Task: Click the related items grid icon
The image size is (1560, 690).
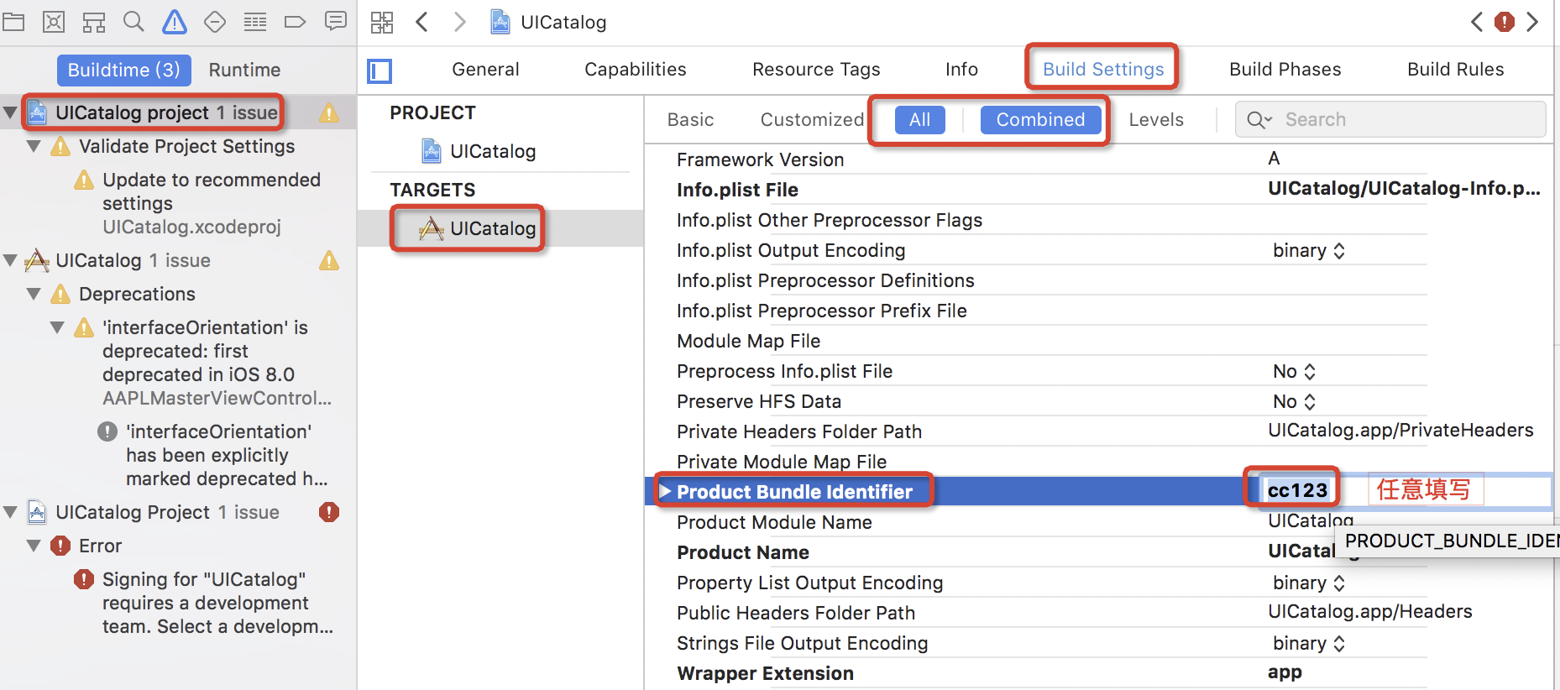Action: click(382, 23)
